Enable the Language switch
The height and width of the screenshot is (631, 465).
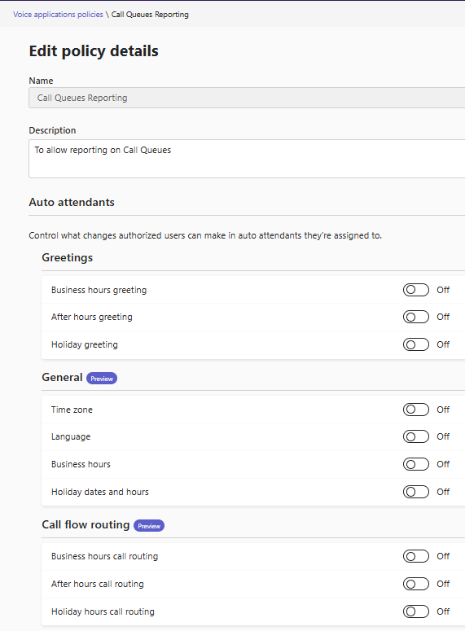coord(416,436)
